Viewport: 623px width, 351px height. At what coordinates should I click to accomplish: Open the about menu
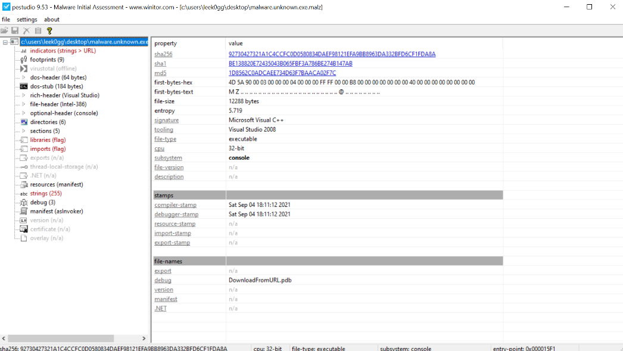tap(52, 20)
